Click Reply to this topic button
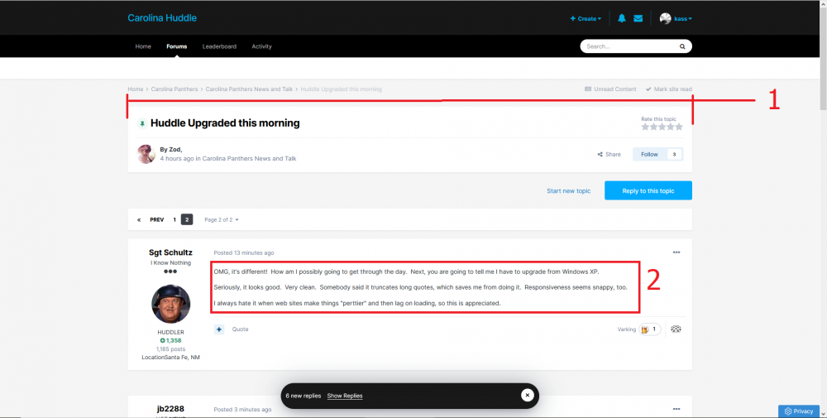Screen dimensions: 827x418 [648, 190]
